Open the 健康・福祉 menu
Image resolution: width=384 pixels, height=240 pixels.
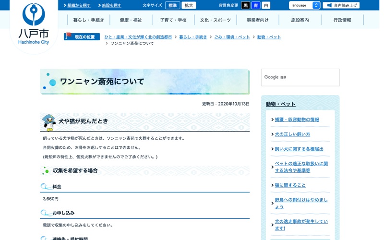click(x=131, y=20)
